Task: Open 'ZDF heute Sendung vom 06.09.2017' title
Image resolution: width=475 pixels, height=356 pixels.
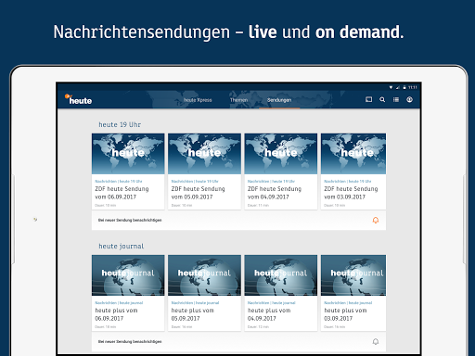Action: tap(122, 193)
